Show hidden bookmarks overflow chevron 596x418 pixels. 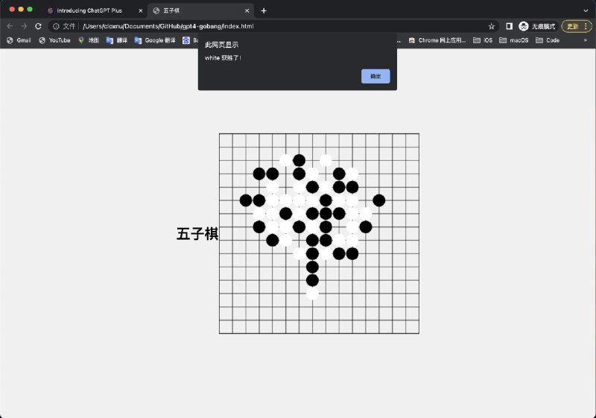point(586,40)
